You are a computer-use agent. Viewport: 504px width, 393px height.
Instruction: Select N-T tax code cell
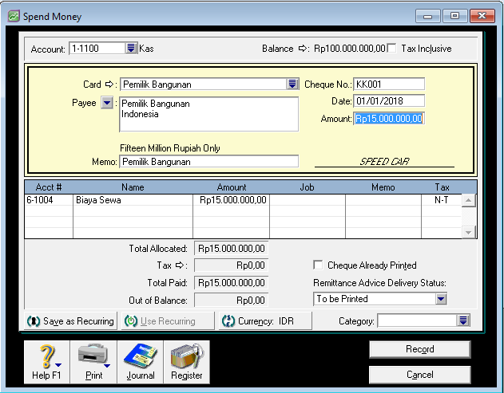pyautogui.click(x=442, y=200)
